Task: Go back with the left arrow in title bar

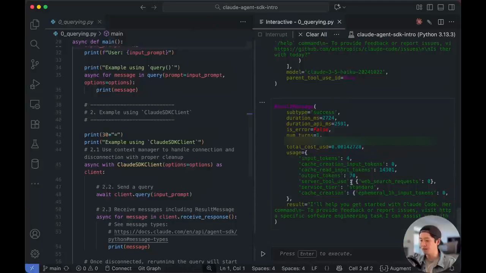Action: pyautogui.click(x=143, y=7)
